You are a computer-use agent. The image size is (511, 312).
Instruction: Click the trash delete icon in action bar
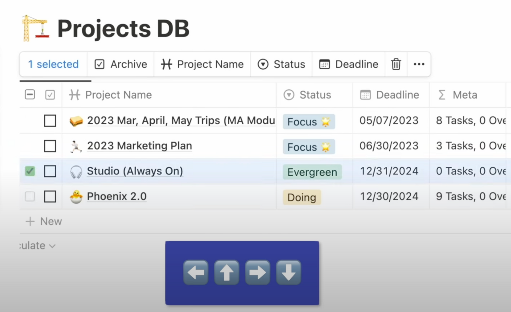(x=396, y=64)
